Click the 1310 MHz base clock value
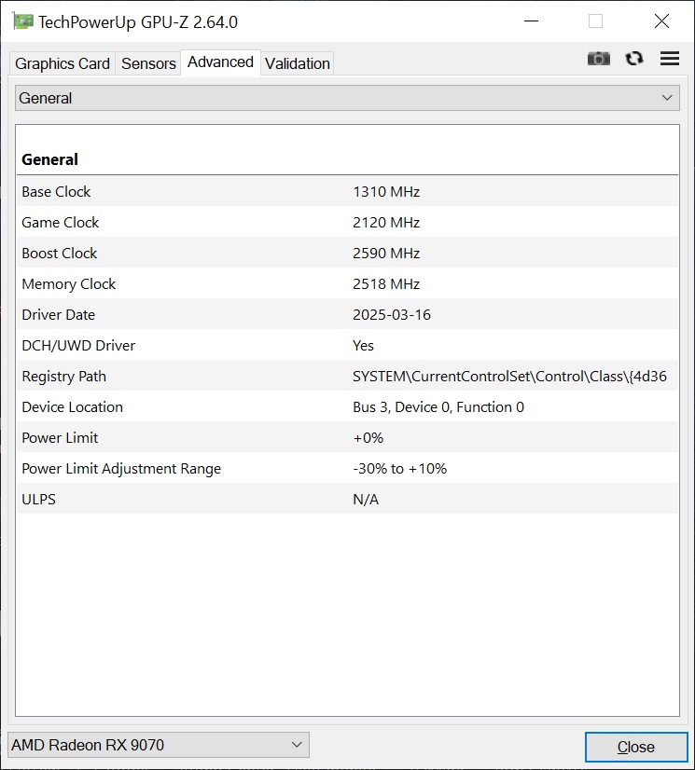695x770 pixels. 386,191
